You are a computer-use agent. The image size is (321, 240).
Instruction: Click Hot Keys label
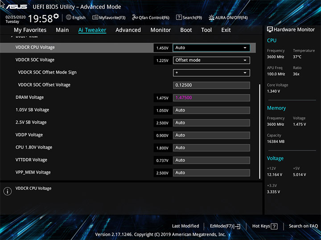point(261,226)
